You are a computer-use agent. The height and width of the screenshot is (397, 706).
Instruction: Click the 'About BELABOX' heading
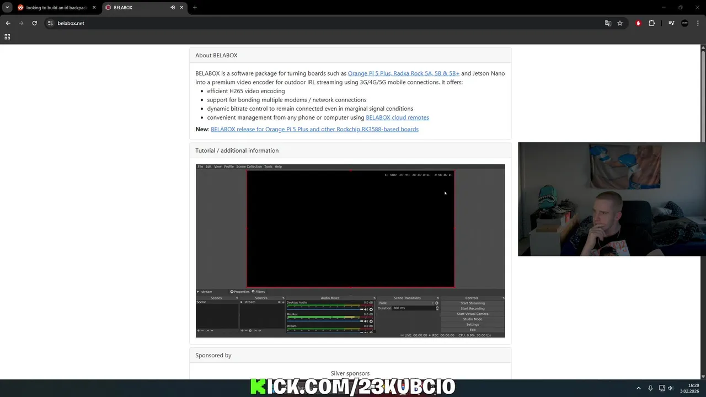coord(216,55)
